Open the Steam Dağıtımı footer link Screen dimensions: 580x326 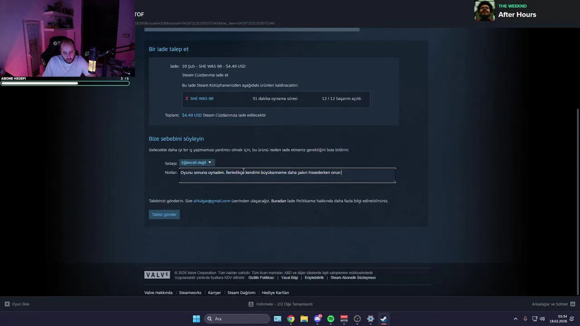241,292
